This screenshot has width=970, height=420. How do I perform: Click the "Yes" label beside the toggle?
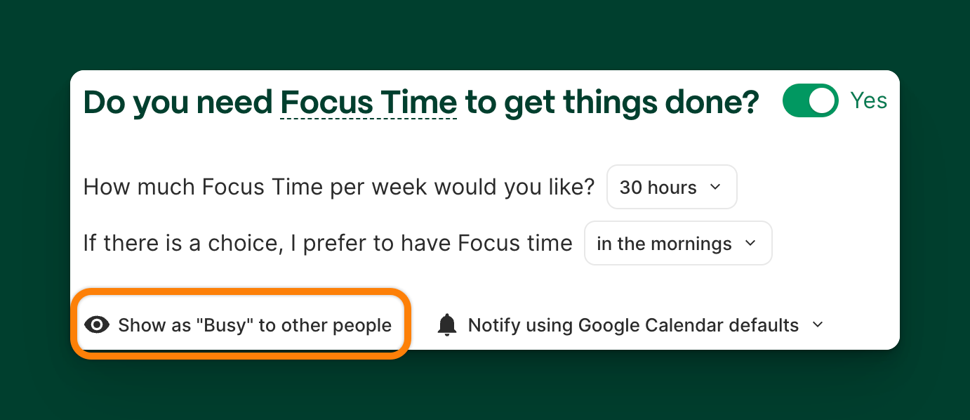coord(869,100)
